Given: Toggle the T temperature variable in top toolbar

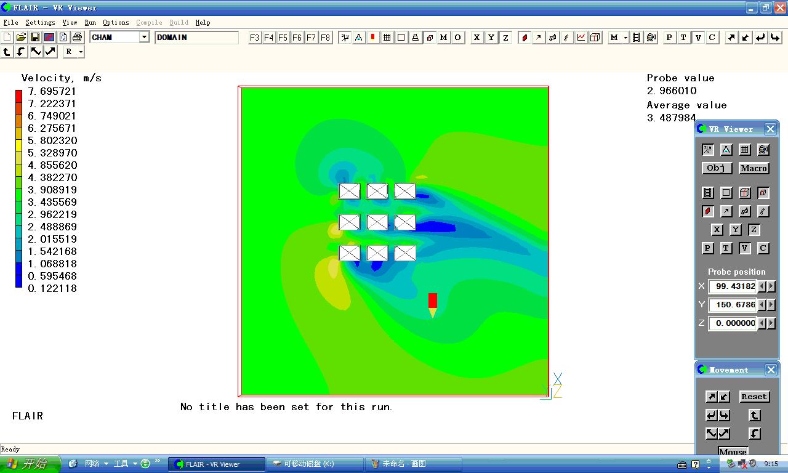Looking at the screenshot, I should pyautogui.click(x=683, y=38).
